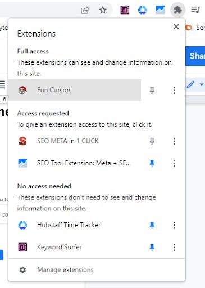Click the blue Share button in document
The image size is (205, 288).
pos(195,56)
